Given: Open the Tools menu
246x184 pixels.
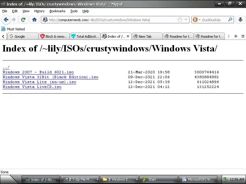Looking at the screenshot, I should [74, 11].
